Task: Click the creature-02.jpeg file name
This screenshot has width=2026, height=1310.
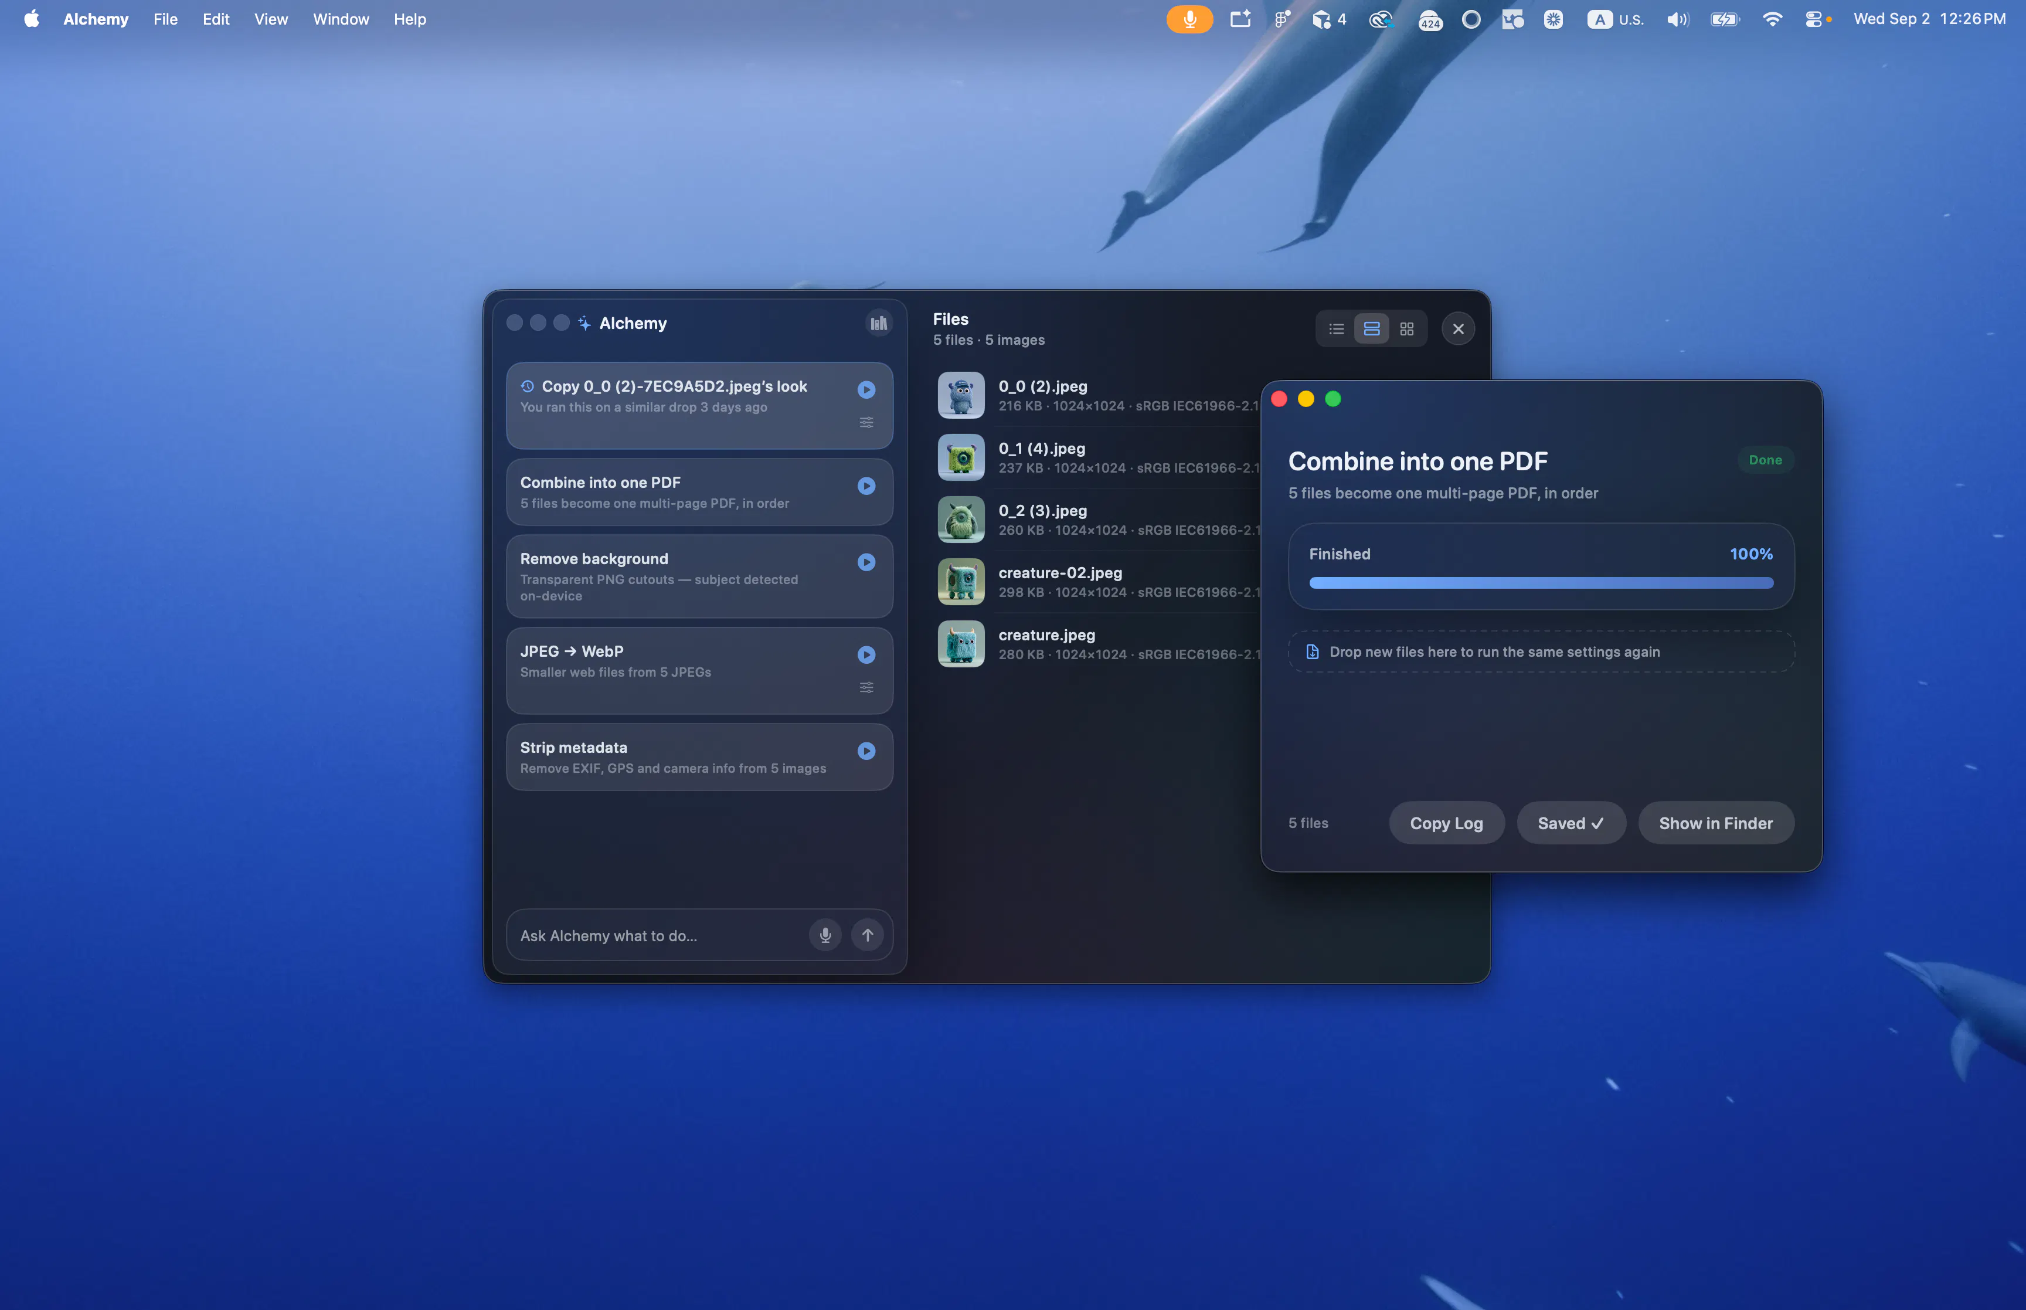Action: coord(1060,572)
